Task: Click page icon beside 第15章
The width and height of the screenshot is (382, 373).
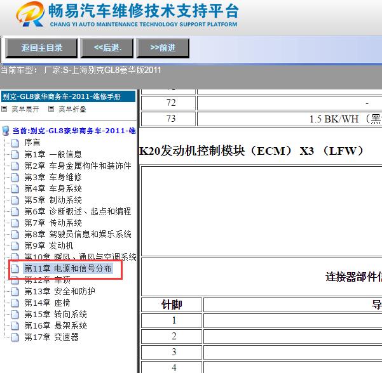Action: pyautogui.click(x=15, y=315)
